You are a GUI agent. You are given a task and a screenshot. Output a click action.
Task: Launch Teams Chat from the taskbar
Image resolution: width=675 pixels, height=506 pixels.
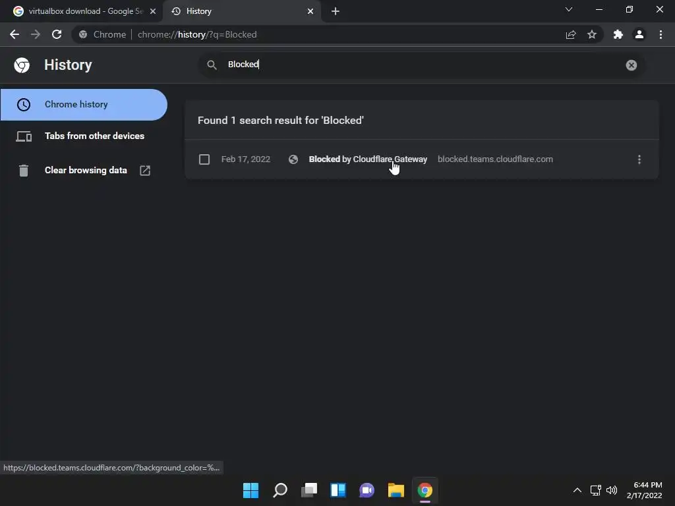pos(367,490)
